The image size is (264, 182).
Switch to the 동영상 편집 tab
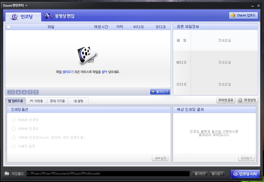pyautogui.click(x=60, y=16)
